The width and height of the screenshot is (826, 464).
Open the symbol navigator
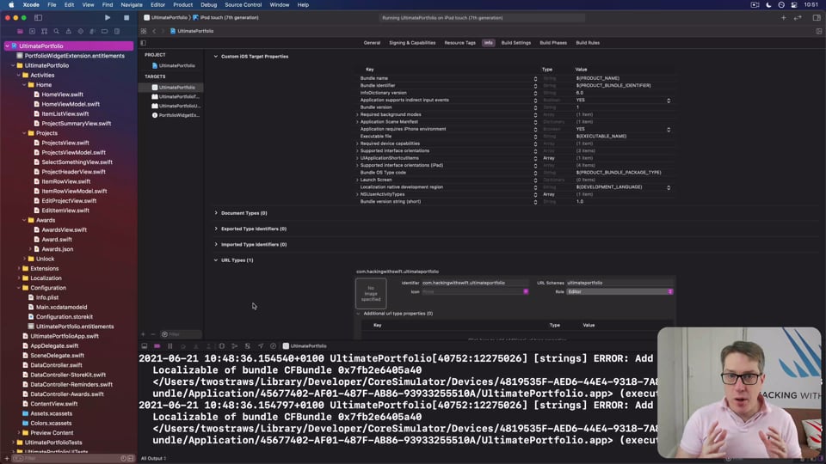[44, 31]
